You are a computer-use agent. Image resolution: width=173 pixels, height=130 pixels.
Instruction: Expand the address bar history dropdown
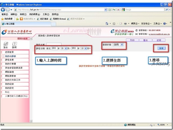pyautogui.click(x=106, y=10)
